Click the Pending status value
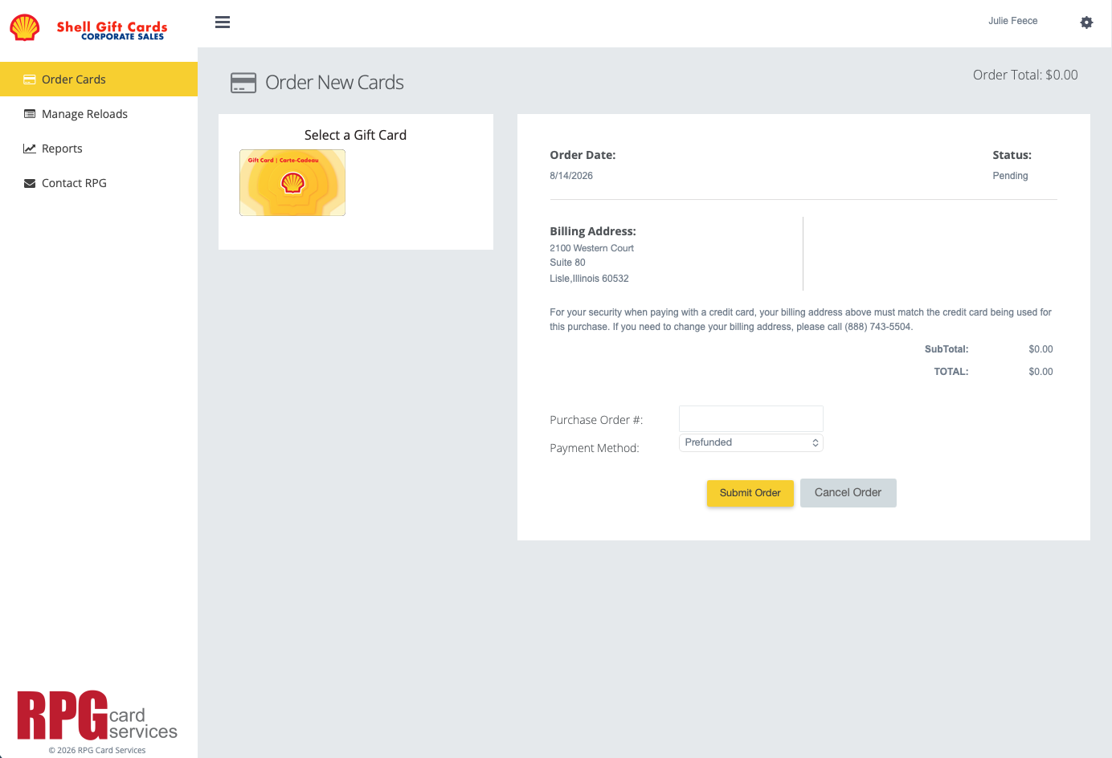The image size is (1112, 758). click(1010, 176)
